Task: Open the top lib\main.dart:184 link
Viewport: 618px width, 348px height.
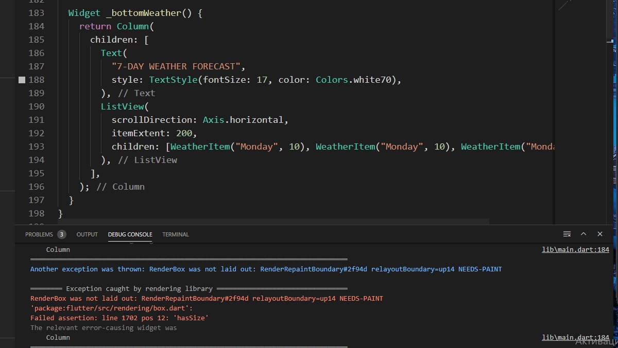Action: point(575,250)
